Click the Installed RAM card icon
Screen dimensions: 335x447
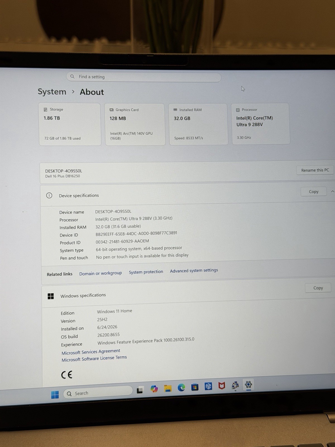pyautogui.click(x=175, y=110)
